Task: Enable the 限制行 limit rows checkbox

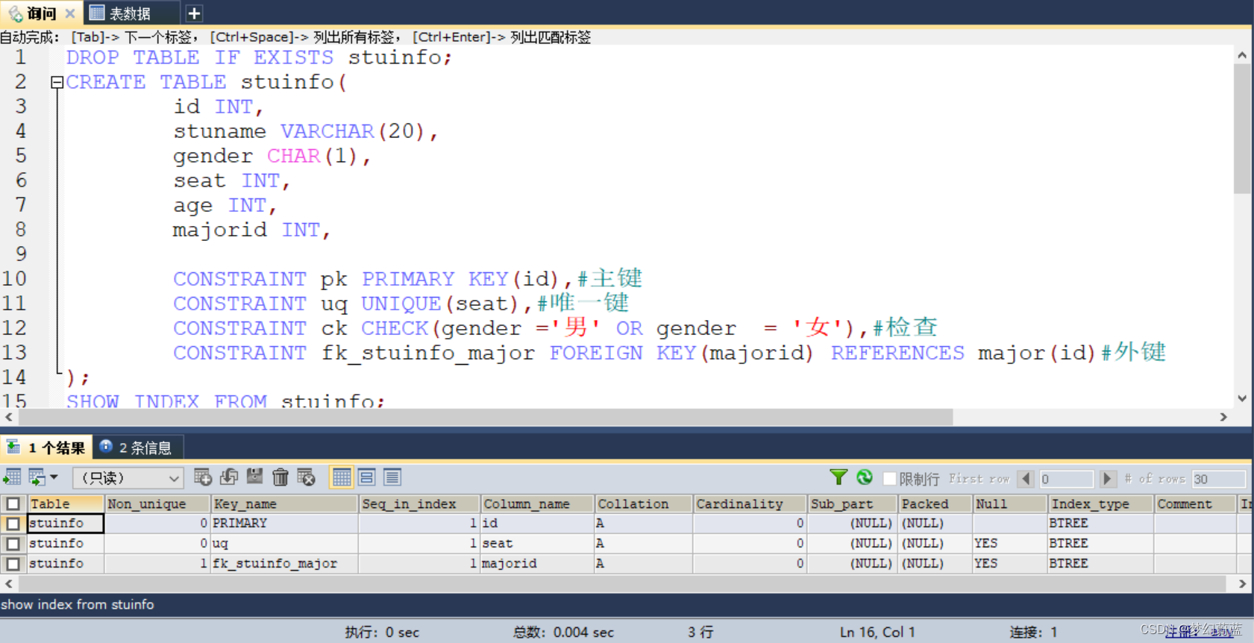Action: point(889,479)
